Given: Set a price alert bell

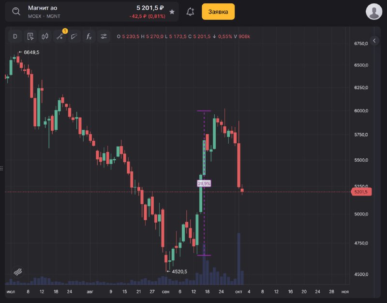Looking at the screenshot, I should (190, 12).
